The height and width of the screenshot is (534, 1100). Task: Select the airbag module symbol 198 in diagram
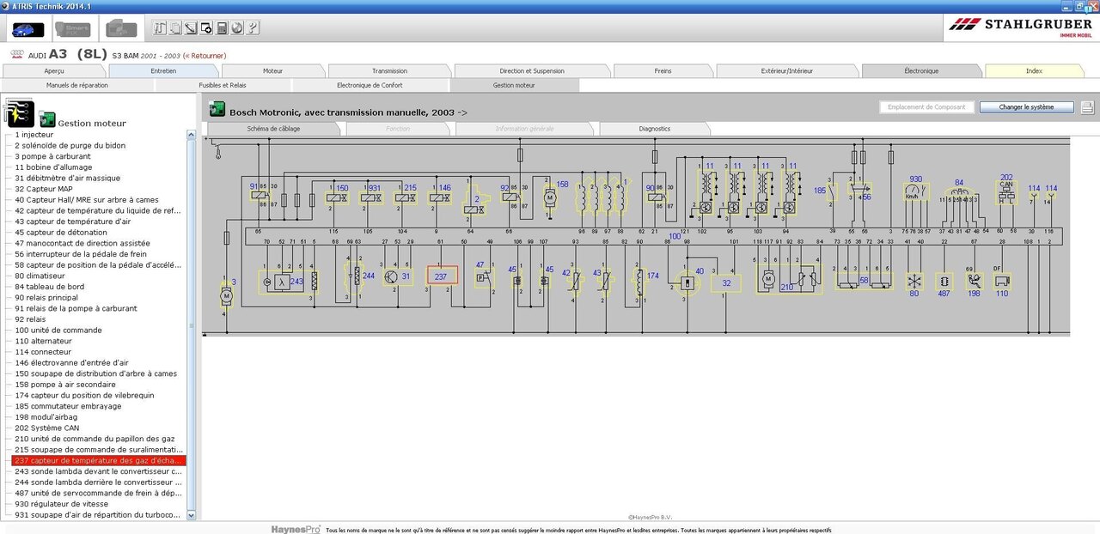[x=974, y=280]
